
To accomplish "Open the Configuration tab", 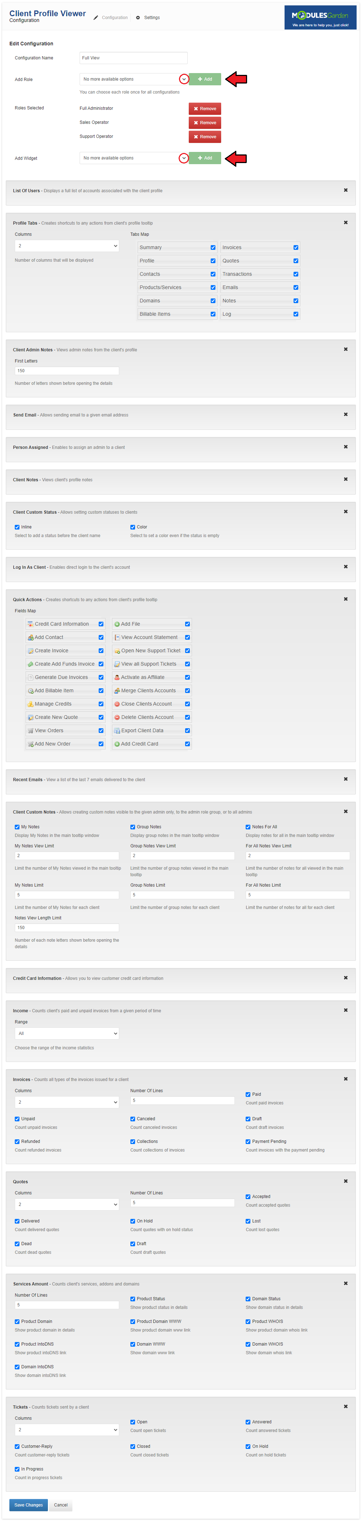I will tap(111, 18).
